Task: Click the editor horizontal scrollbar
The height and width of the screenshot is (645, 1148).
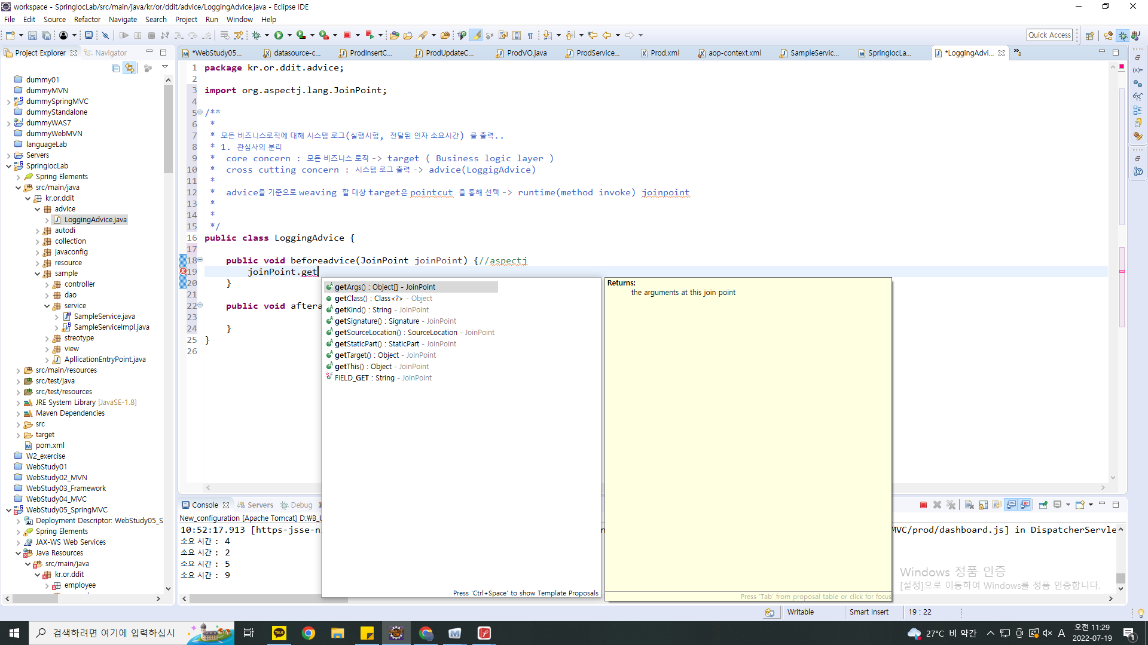Action: [655, 488]
